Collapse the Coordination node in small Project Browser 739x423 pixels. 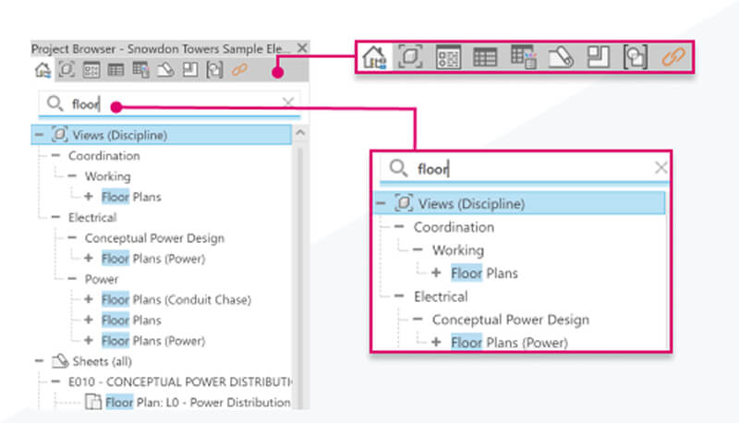click(55, 155)
